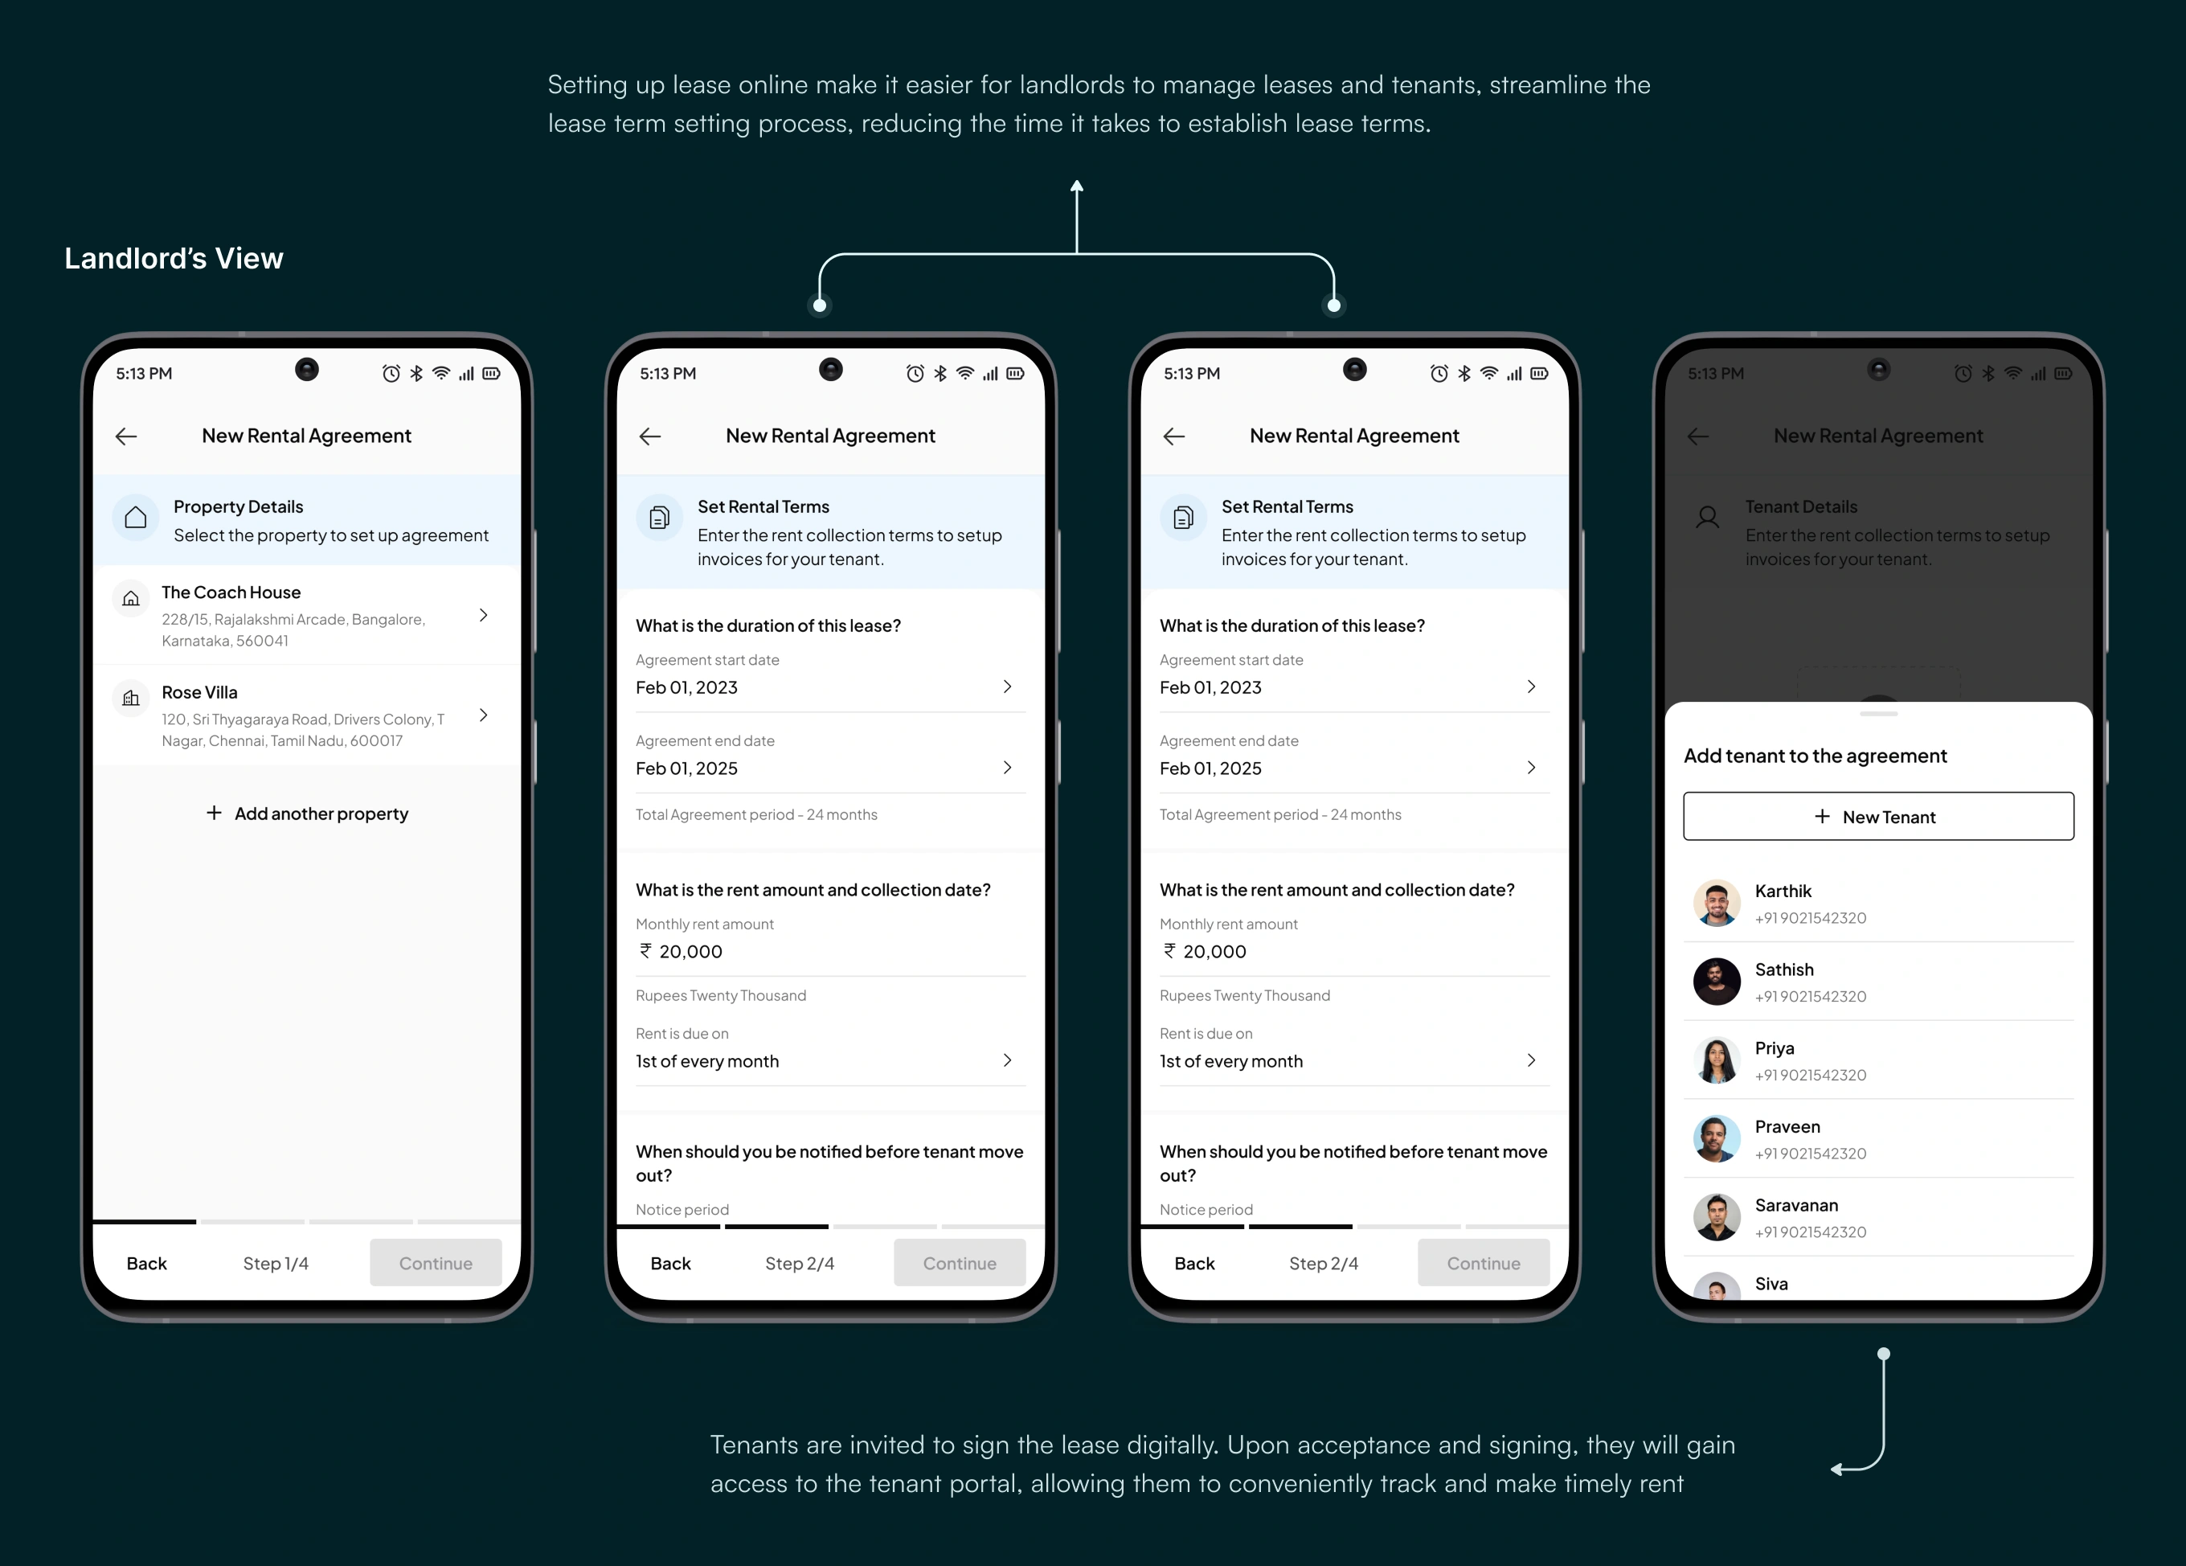Select Rose Villa property
This screenshot has height=1566, width=2186.
[x=305, y=720]
